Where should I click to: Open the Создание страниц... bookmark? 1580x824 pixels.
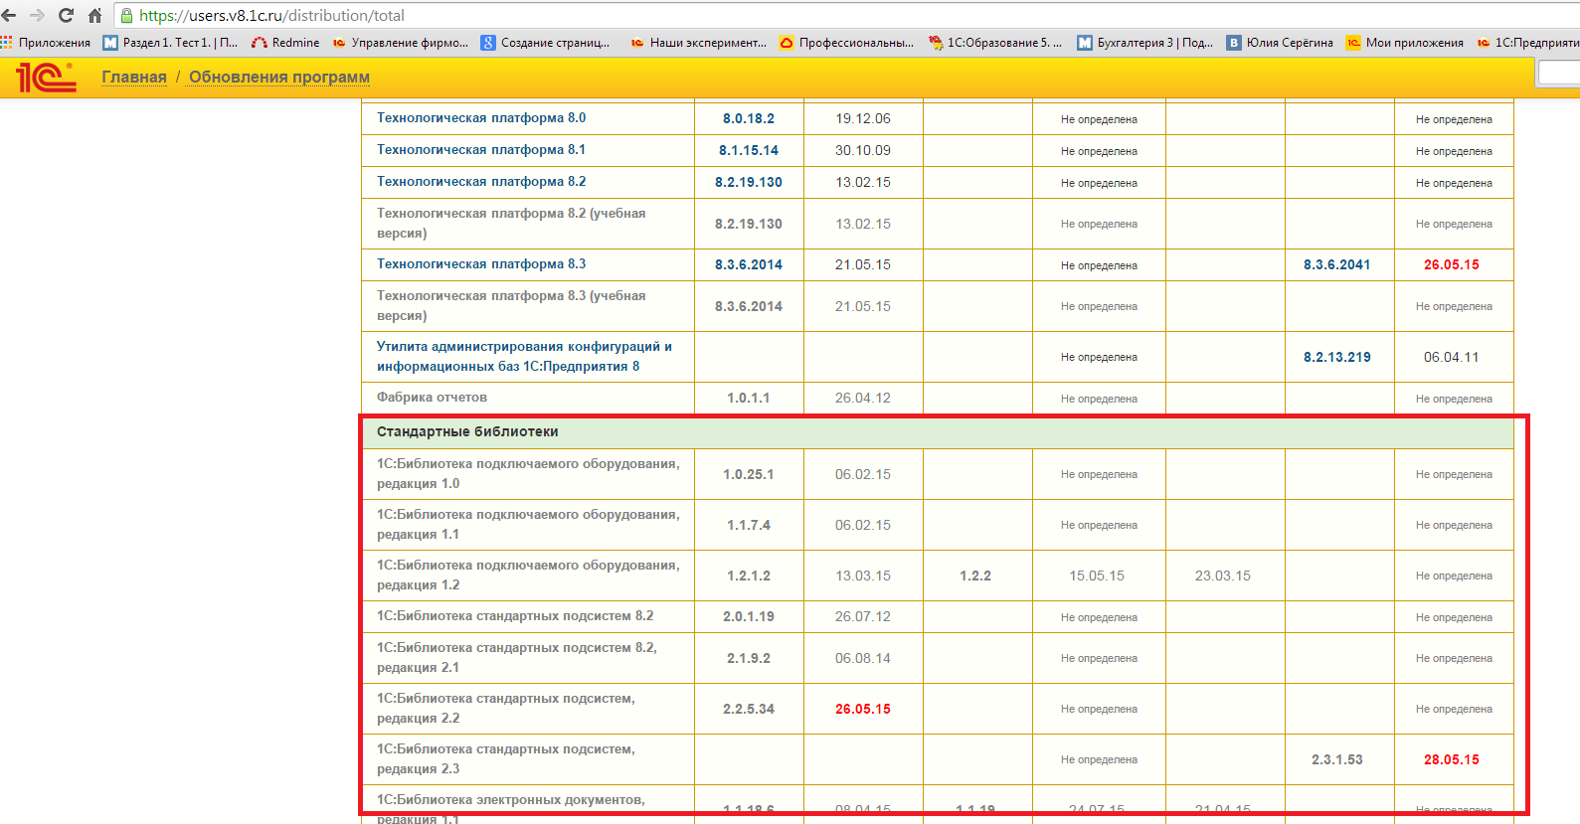pos(546,43)
